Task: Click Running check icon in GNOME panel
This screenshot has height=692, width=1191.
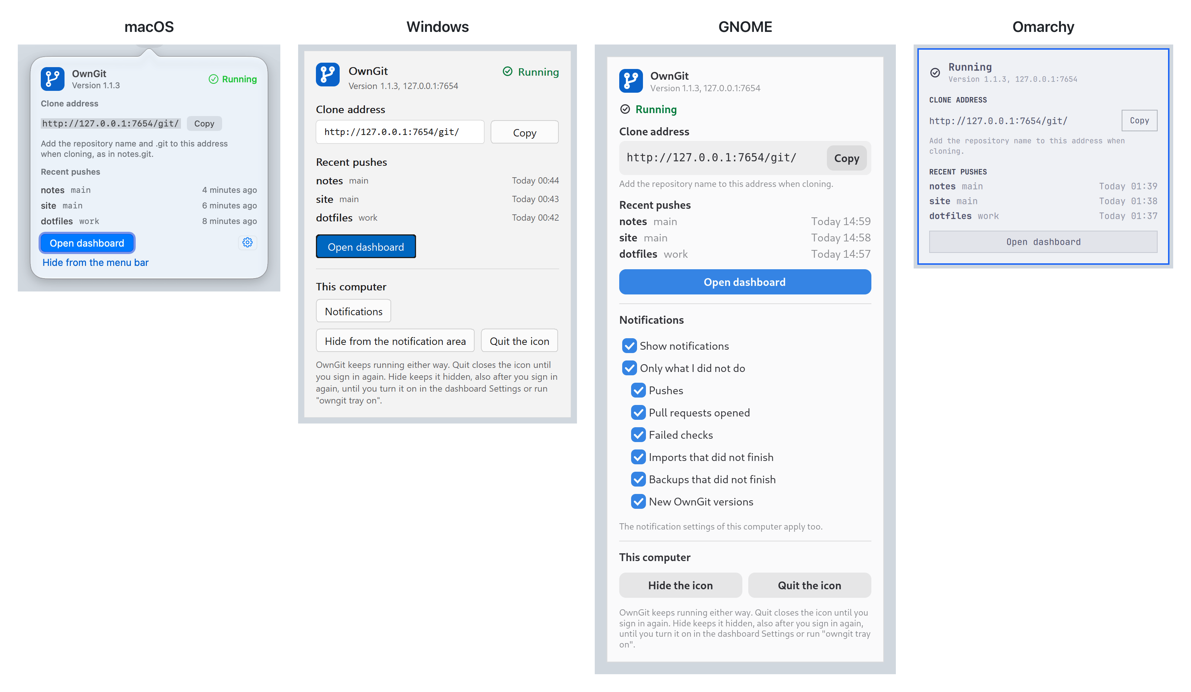Action: tap(625, 109)
